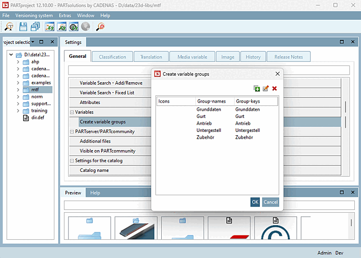Click the magnifier with red lock toolbar icon
361x258 pixels.
[x=101, y=26]
